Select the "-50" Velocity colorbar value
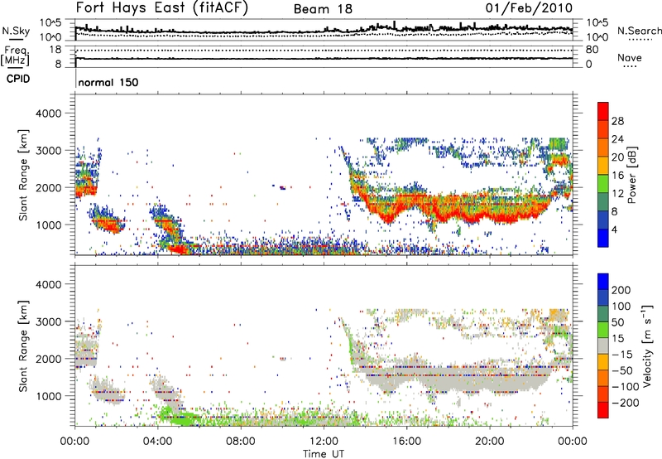 (x=622, y=370)
